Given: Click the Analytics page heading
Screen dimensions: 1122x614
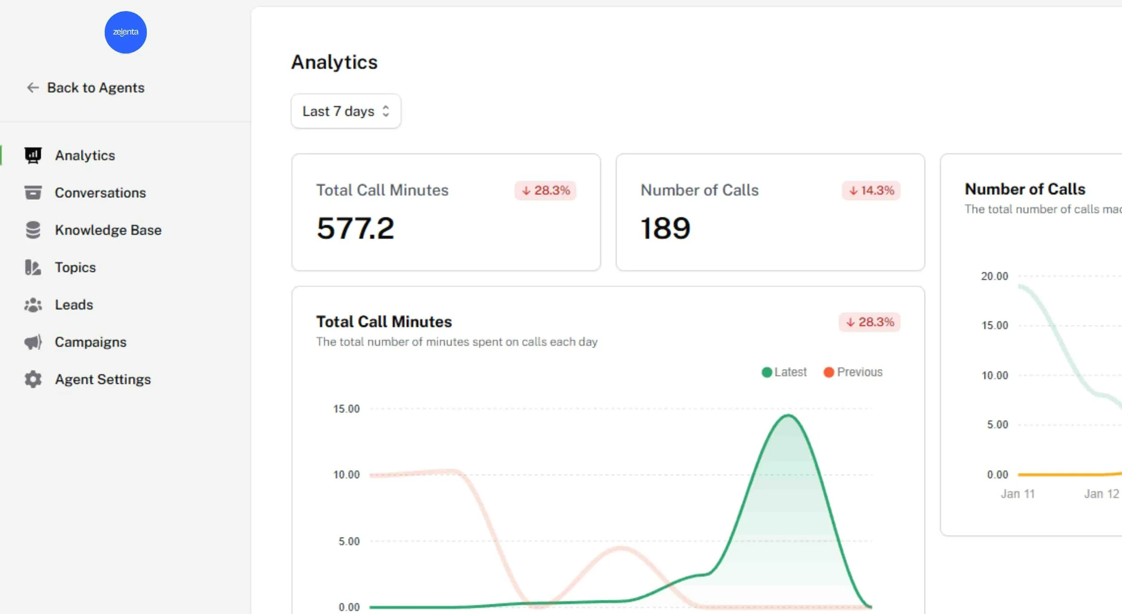Looking at the screenshot, I should [334, 62].
